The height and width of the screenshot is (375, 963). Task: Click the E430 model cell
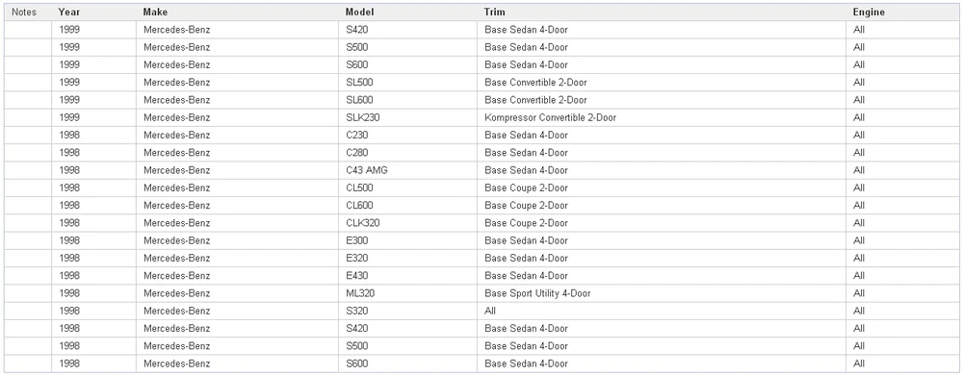(407, 276)
